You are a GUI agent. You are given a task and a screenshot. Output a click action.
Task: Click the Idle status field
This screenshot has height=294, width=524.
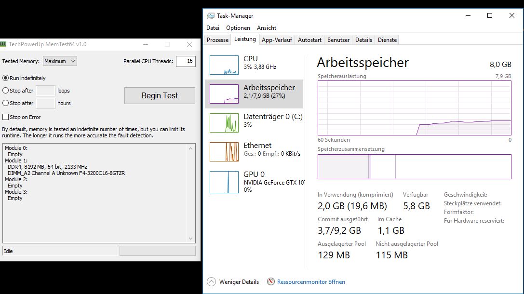[60, 251]
